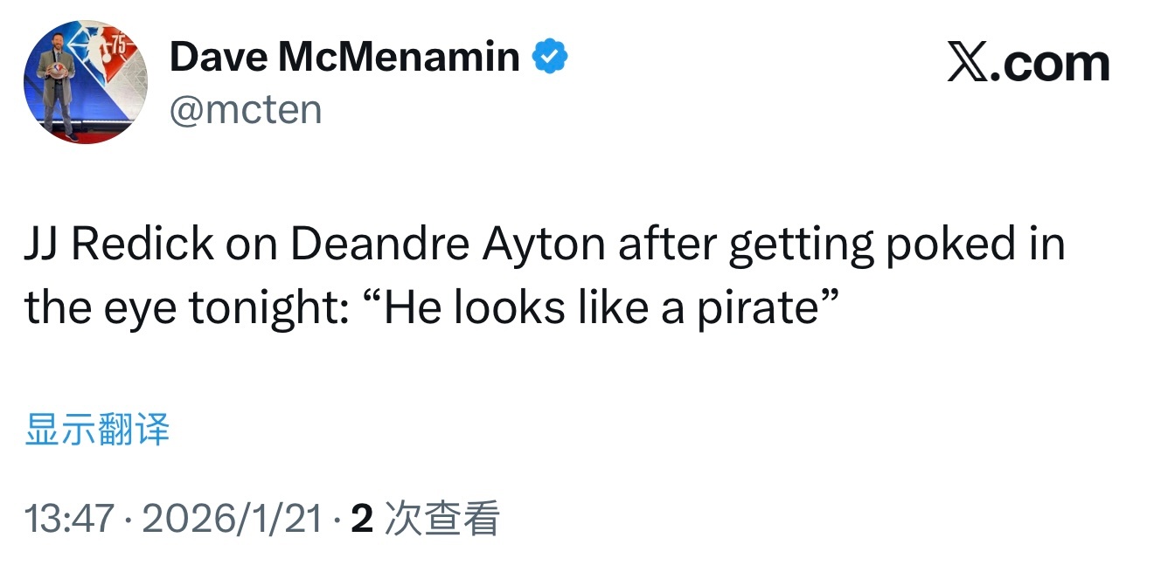Click the bold view count number 2
The height and width of the screenshot is (579, 1154).
(362, 519)
